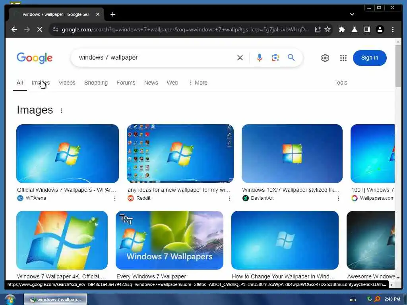Toggle the side panel icon

click(x=367, y=29)
